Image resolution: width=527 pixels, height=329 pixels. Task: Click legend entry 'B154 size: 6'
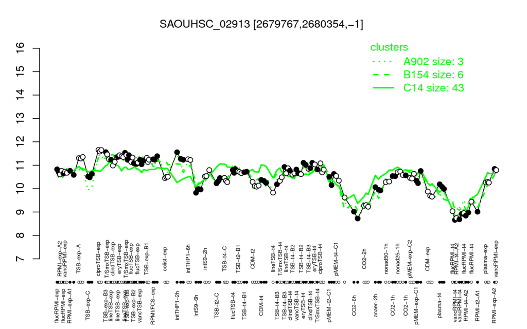click(x=433, y=75)
